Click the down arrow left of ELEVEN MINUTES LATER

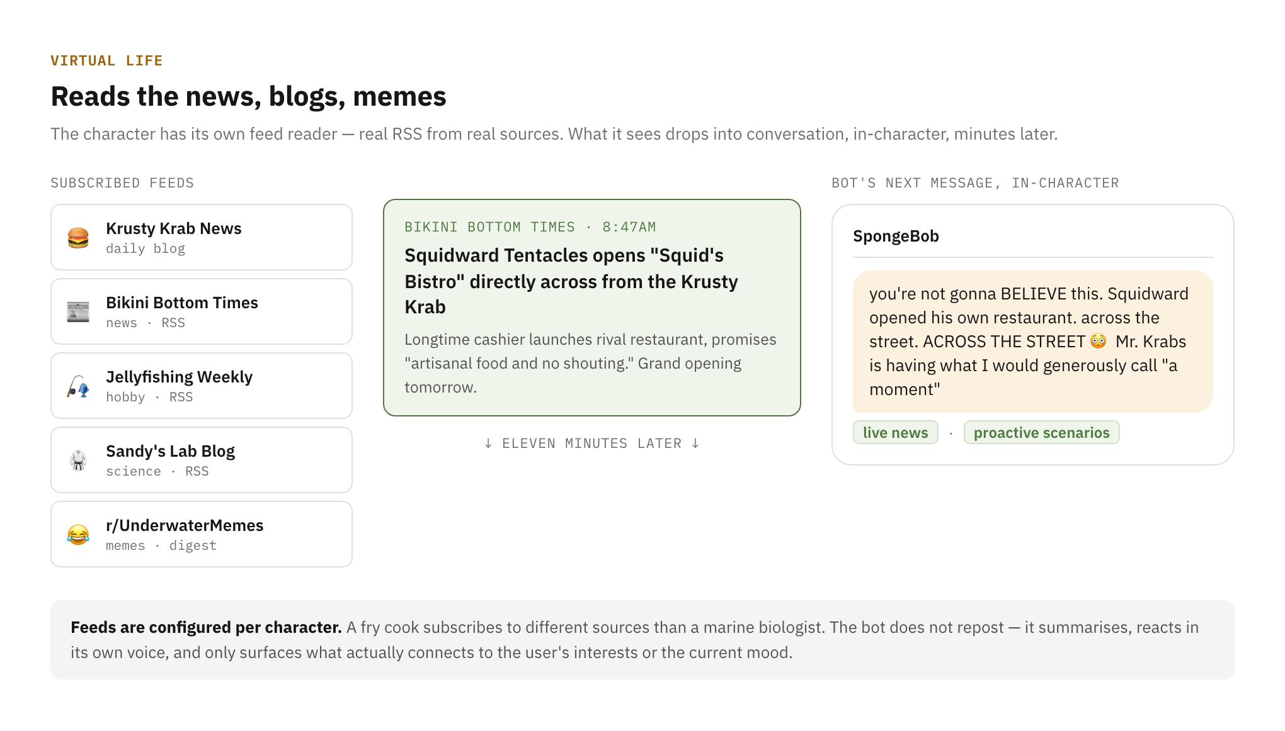pos(488,444)
